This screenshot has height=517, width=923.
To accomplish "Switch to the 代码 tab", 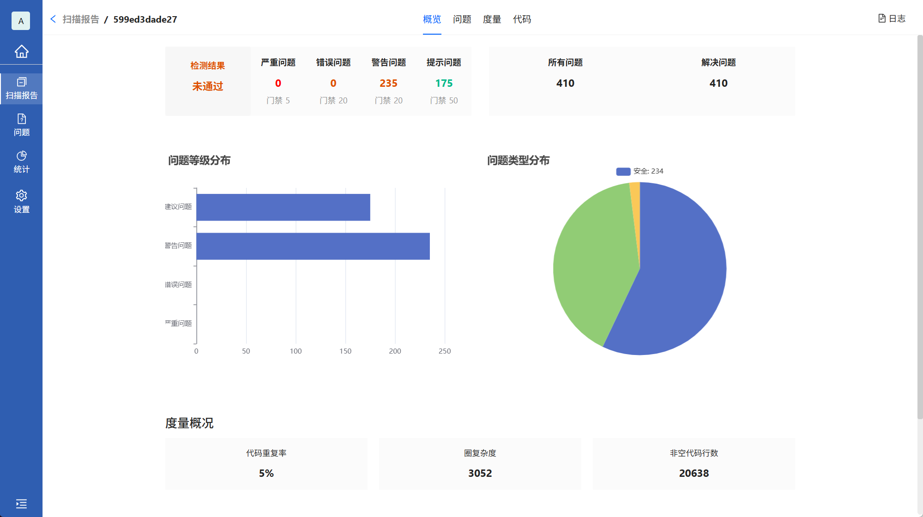I will coord(522,19).
